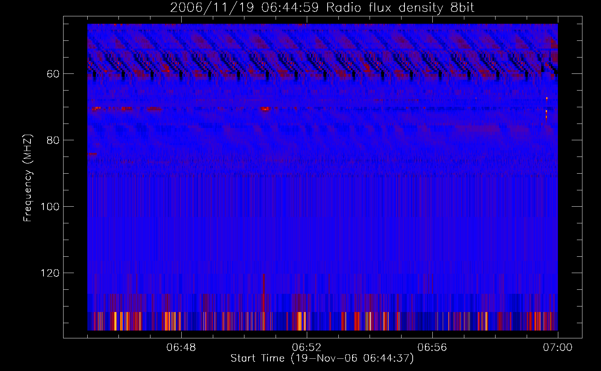Click the 06:52 time tick label
Image resolution: width=601 pixels, height=371 pixels.
click(x=307, y=348)
